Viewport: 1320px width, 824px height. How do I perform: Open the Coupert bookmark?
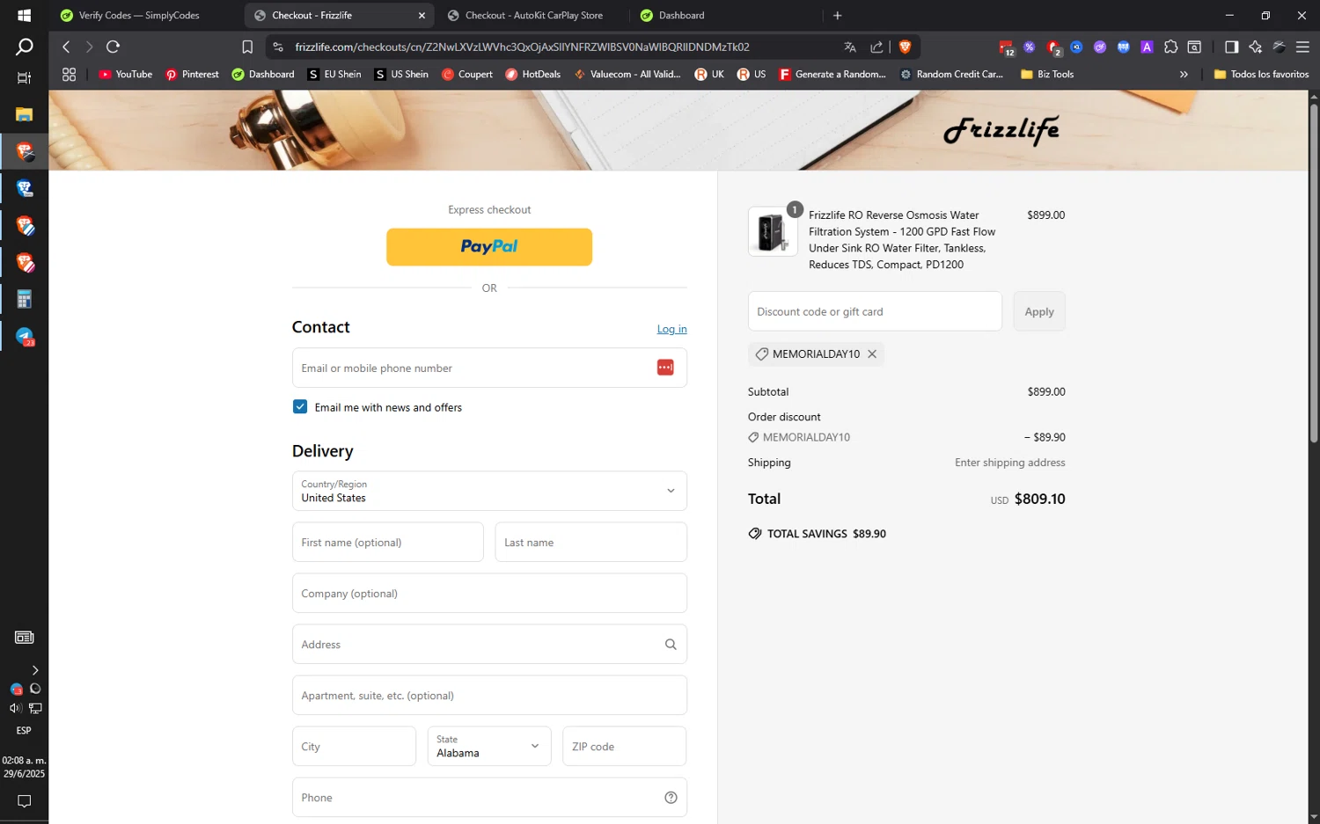(x=467, y=74)
